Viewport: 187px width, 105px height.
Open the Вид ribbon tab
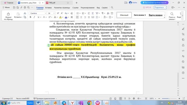[x=98, y=8]
